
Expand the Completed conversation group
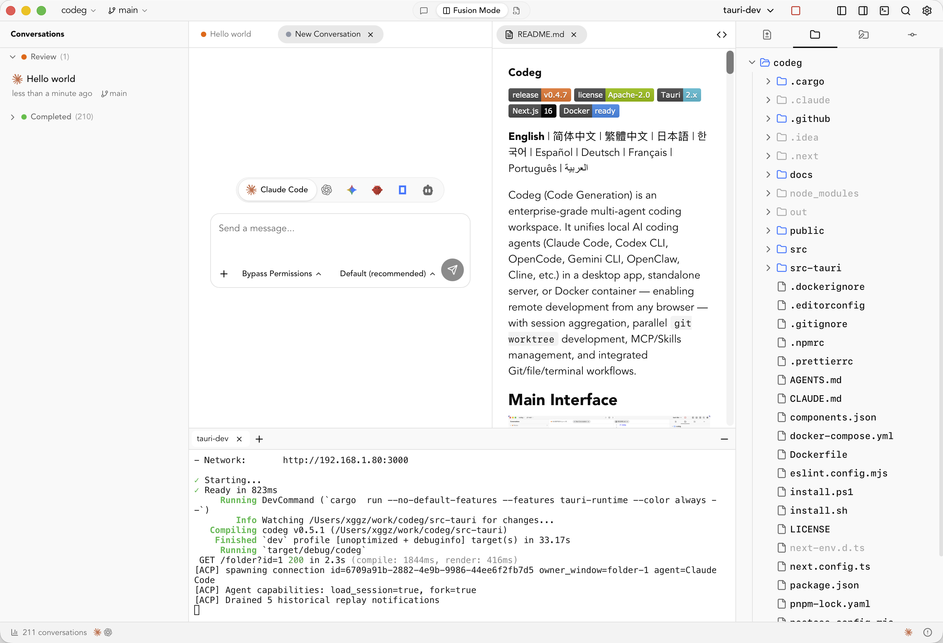pos(13,117)
